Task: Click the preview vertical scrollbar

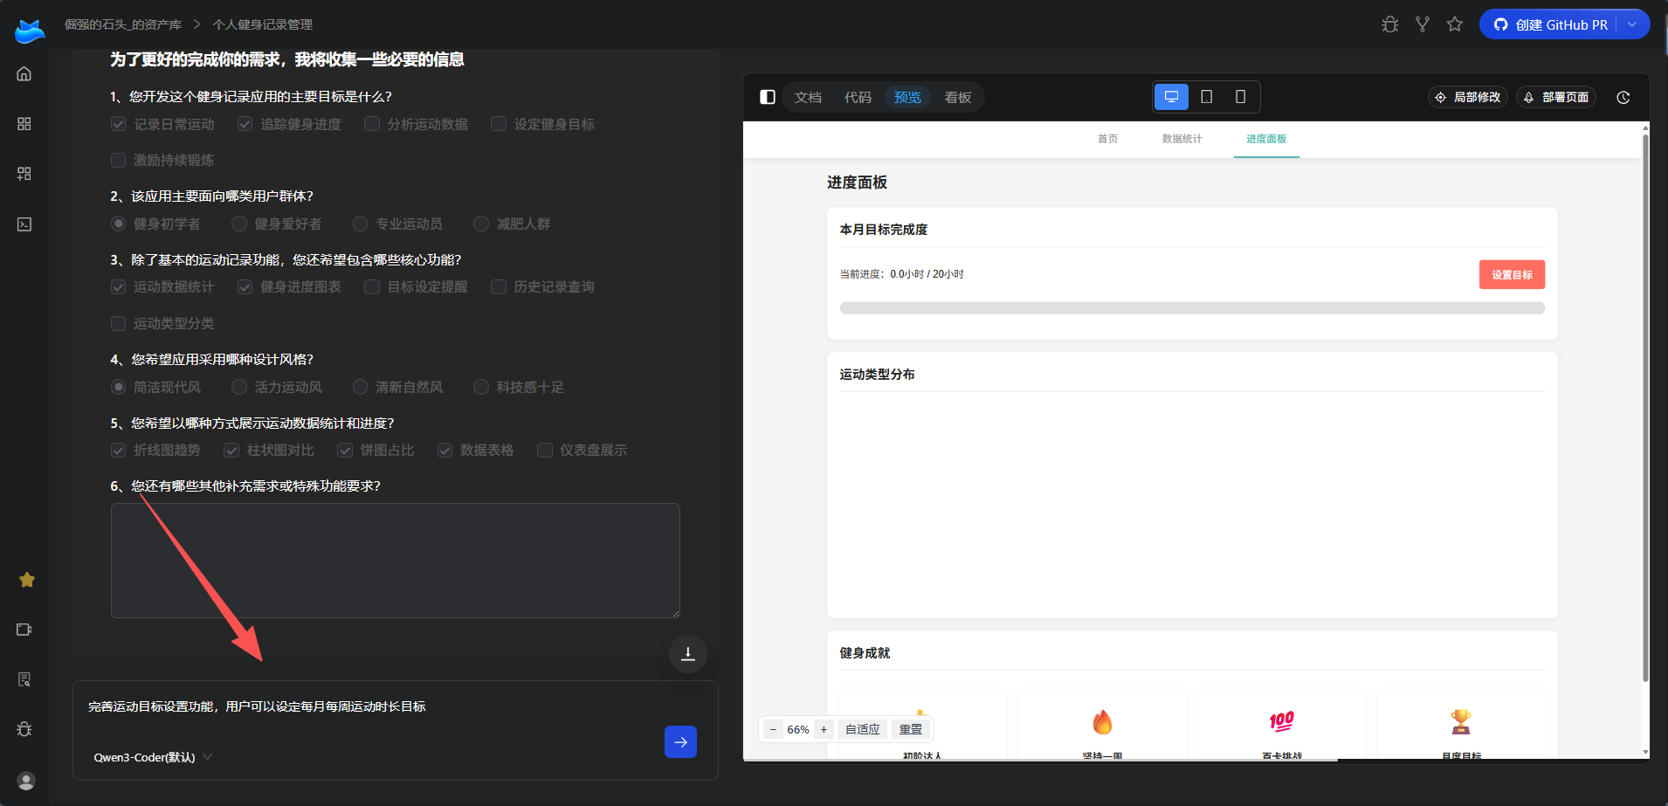Action: coord(1645,409)
